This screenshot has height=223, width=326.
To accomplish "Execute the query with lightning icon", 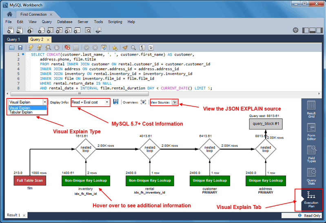I will (31, 48).
